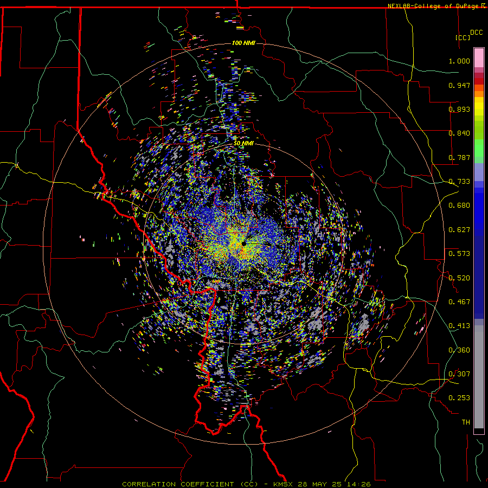Screen dimensions: 488x488
Task: Click the 0.573 scale value
Action: pyautogui.click(x=459, y=254)
